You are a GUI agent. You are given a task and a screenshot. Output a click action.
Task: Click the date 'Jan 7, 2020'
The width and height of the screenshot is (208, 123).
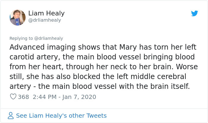coord(79,97)
